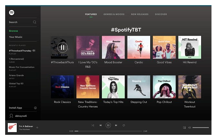Click the Hit Rewind title text
The height and width of the screenshot is (139, 216).
pyautogui.click(x=190, y=62)
